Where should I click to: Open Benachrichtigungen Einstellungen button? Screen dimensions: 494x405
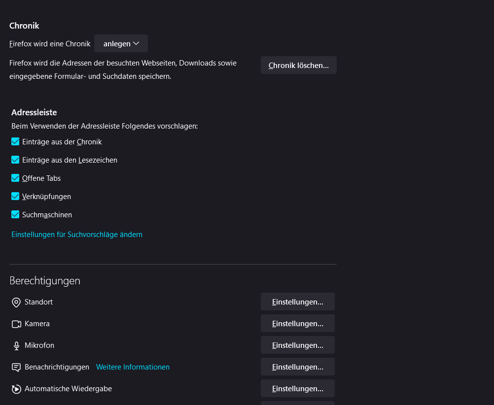(297, 367)
